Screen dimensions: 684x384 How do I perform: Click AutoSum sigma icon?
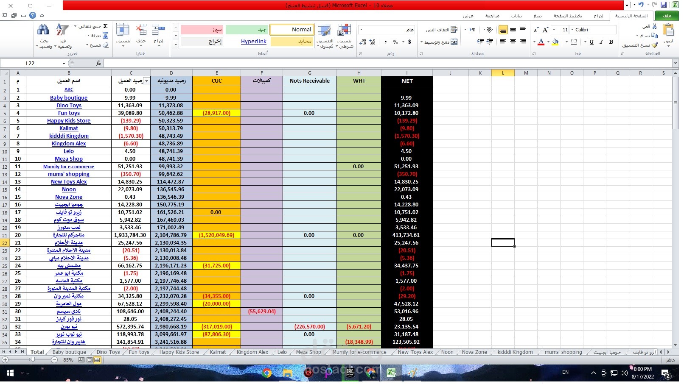tap(106, 26)
